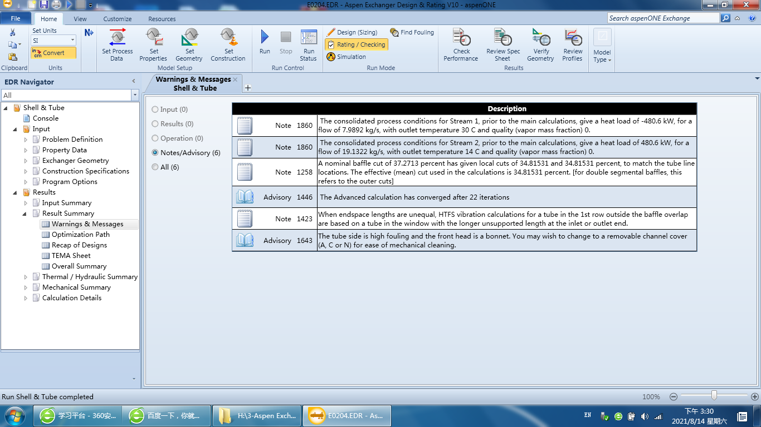
Task: Click the Paste clipboard icon
Action: click(12, 57)
